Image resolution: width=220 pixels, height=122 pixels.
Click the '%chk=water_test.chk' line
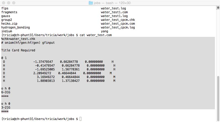pyautogui.click(x=18, y=39)
